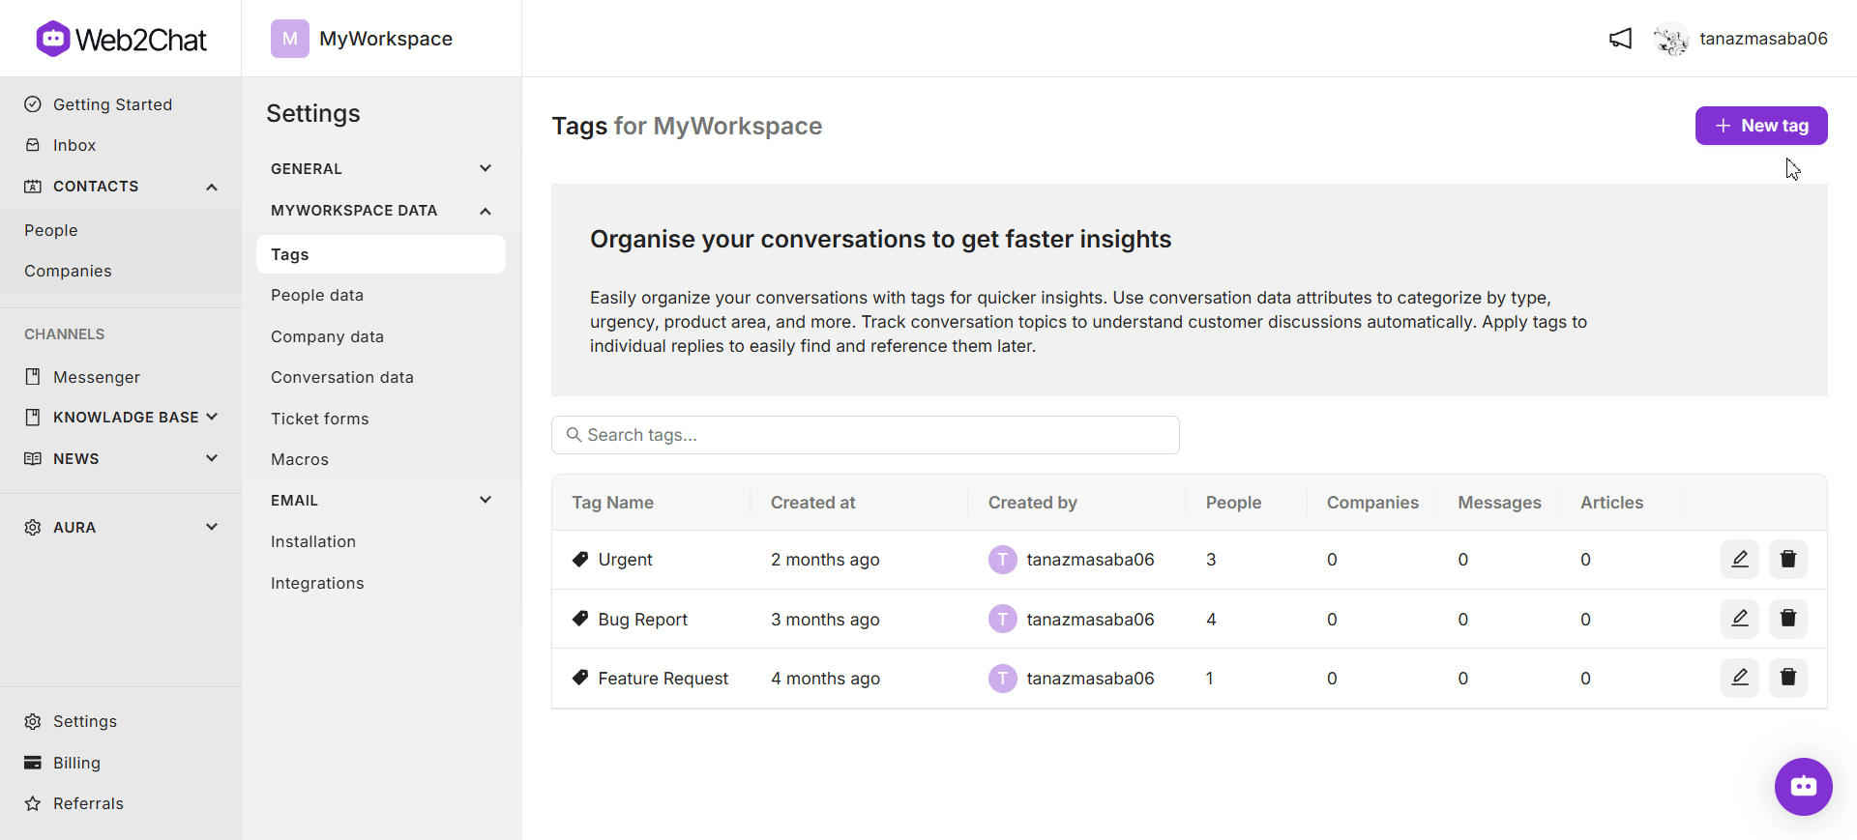Open the chat bot widget

(1803, 786)
